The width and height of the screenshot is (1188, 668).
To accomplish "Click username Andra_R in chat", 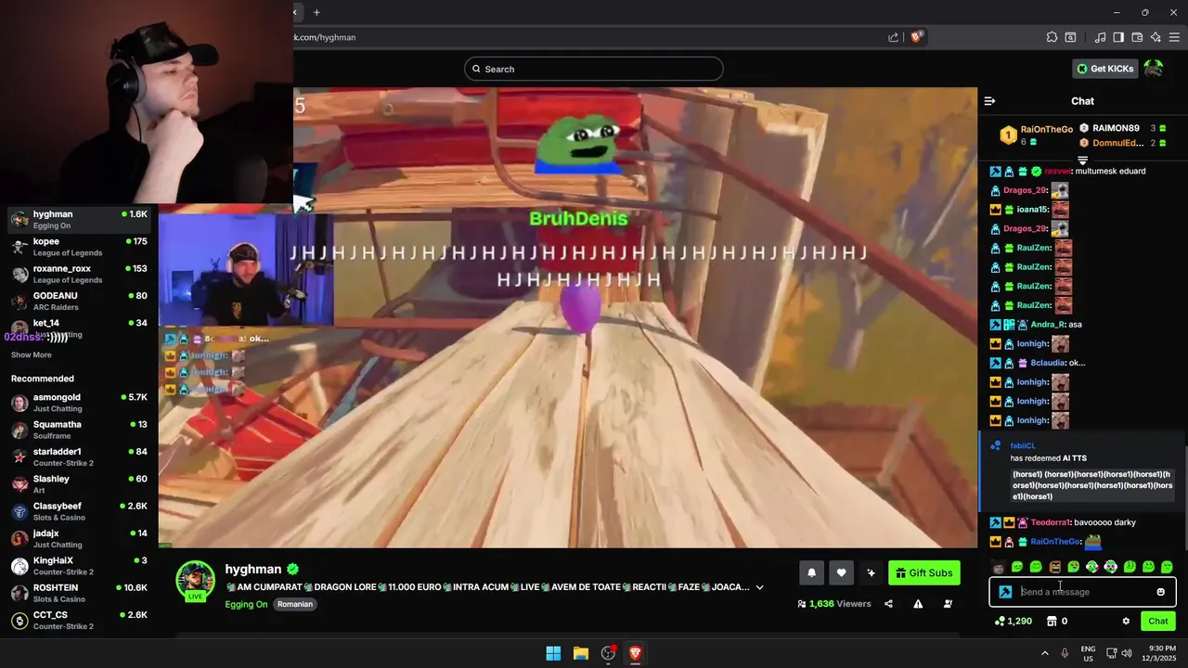I will point(1048,325).
